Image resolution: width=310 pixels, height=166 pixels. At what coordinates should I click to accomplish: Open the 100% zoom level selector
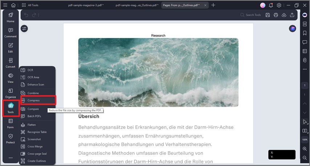click(x=305, y=140)
